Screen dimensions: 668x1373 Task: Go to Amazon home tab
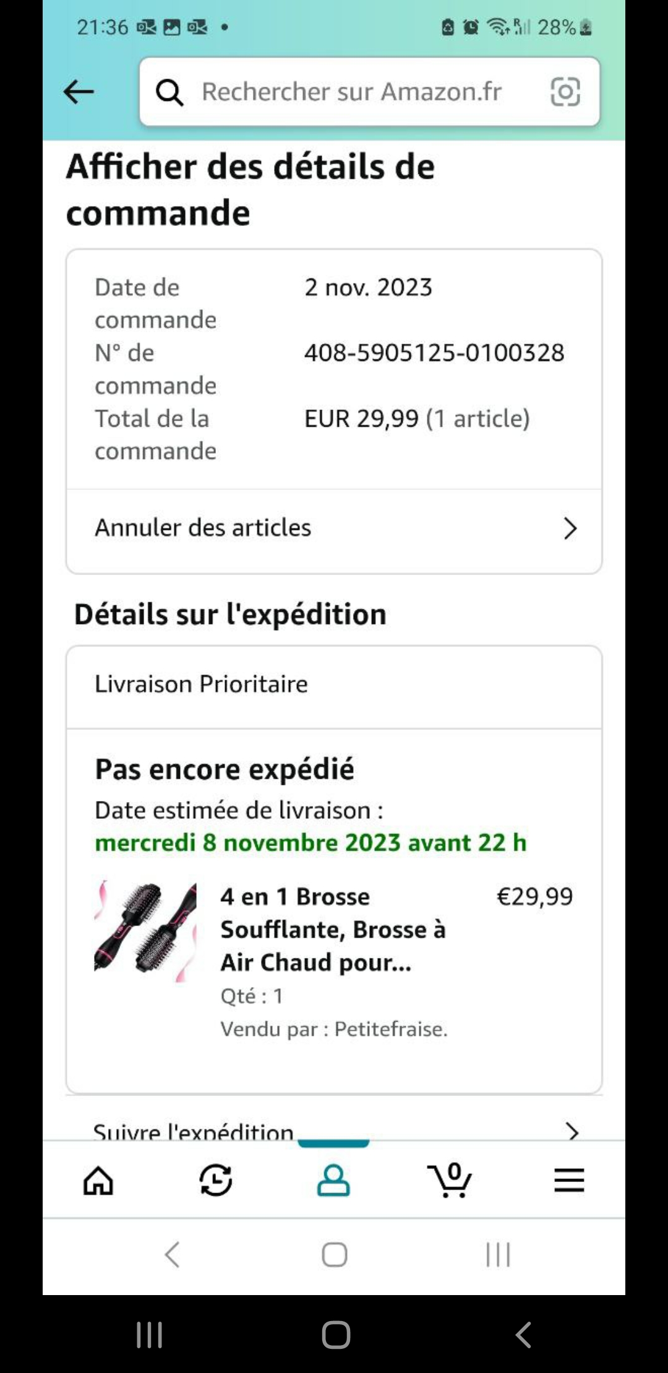coord(98,1180)
